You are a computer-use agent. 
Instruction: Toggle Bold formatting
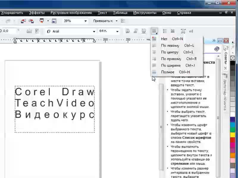tap(128, 31)
